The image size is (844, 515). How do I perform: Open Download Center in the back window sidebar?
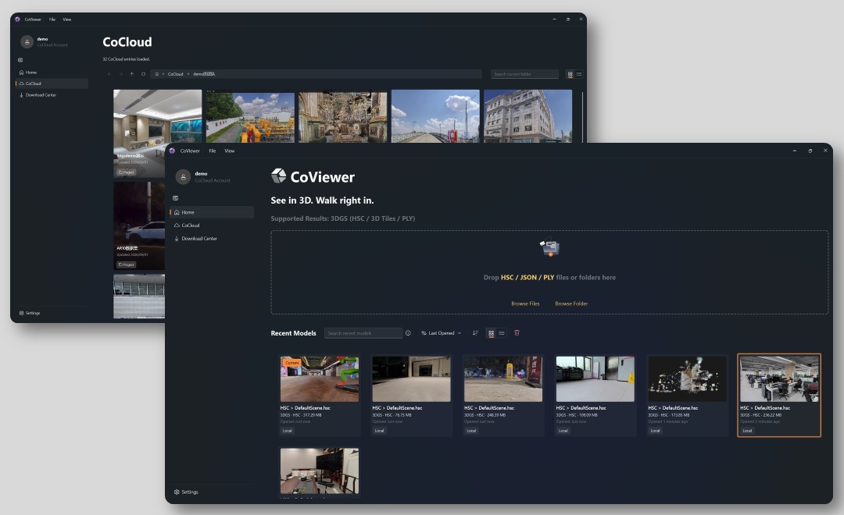tap(52, 95)
